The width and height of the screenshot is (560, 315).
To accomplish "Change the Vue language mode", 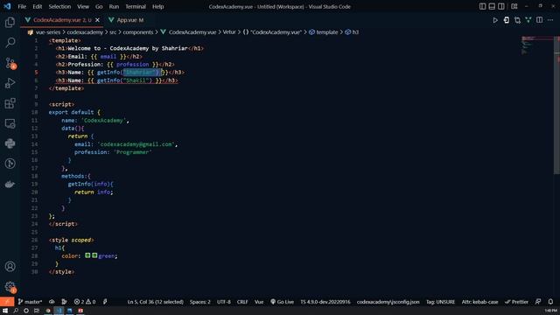I will click(x=259, y=302).
